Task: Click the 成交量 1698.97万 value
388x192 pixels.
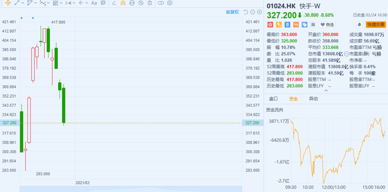Action: pos(374,35)
